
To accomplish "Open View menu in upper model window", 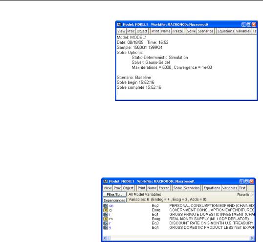I will tap(121, 31).
